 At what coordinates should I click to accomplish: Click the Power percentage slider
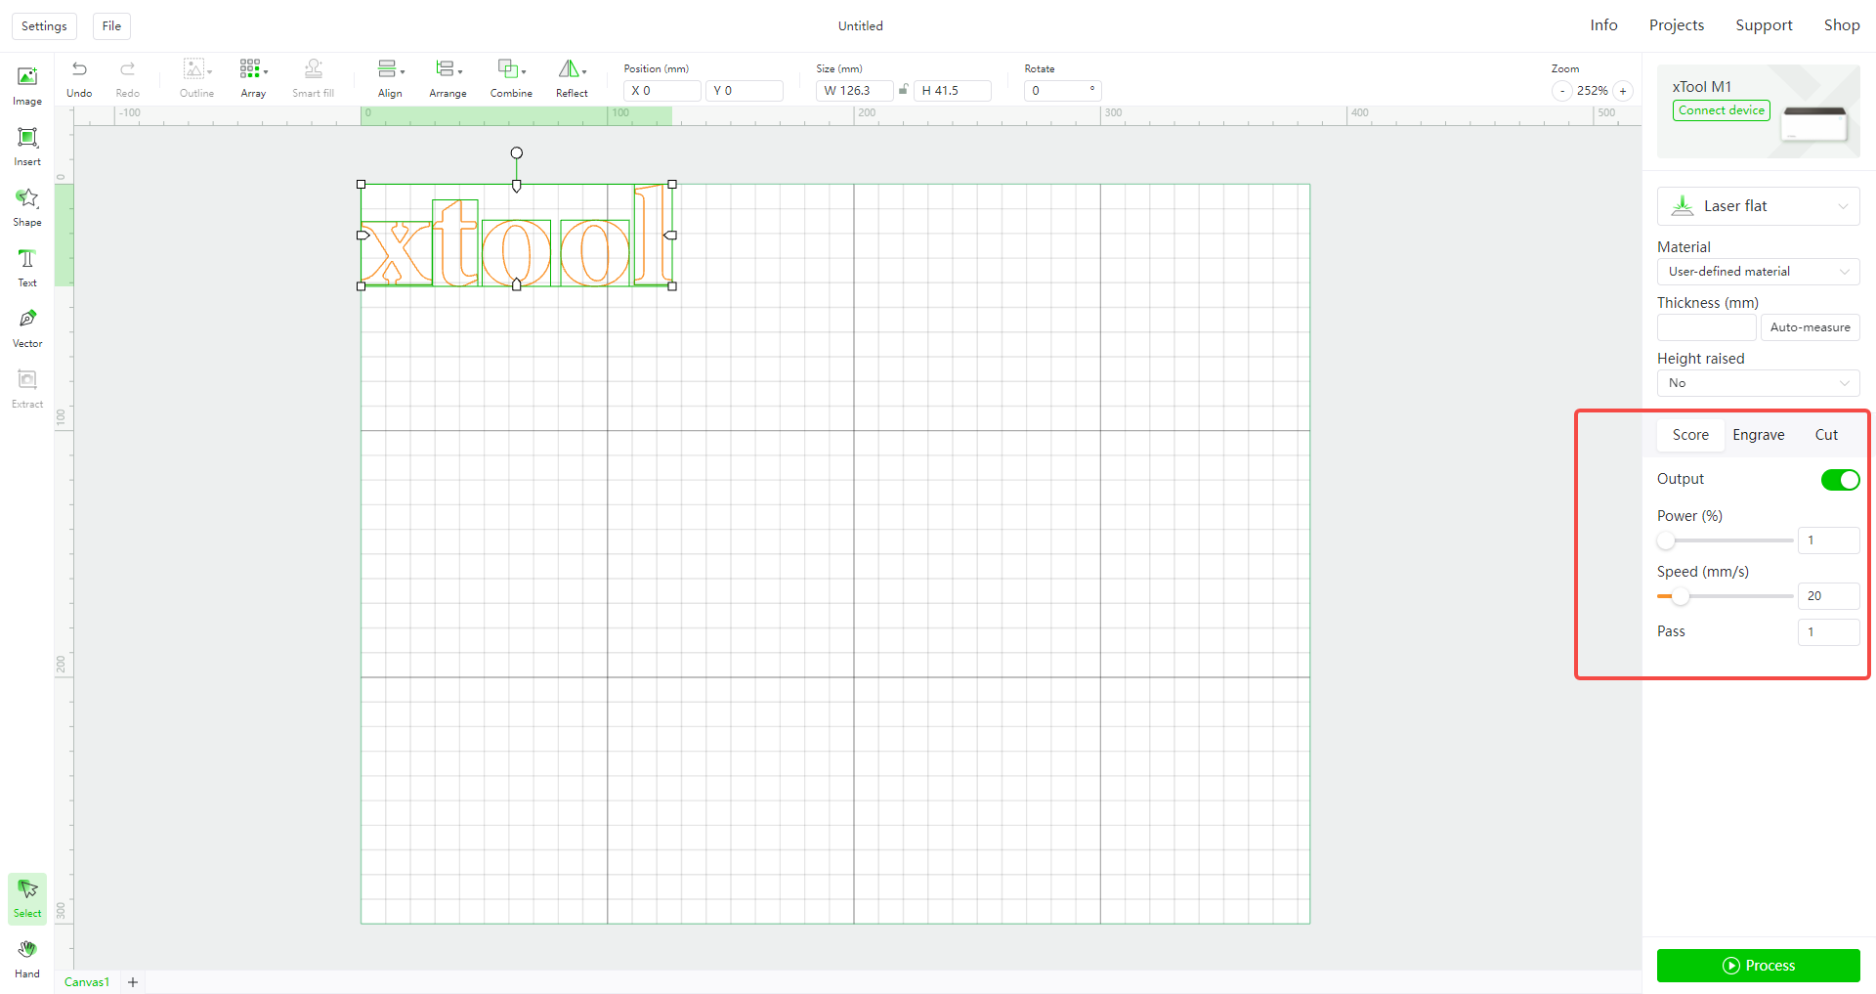(x=1726, y=540)
